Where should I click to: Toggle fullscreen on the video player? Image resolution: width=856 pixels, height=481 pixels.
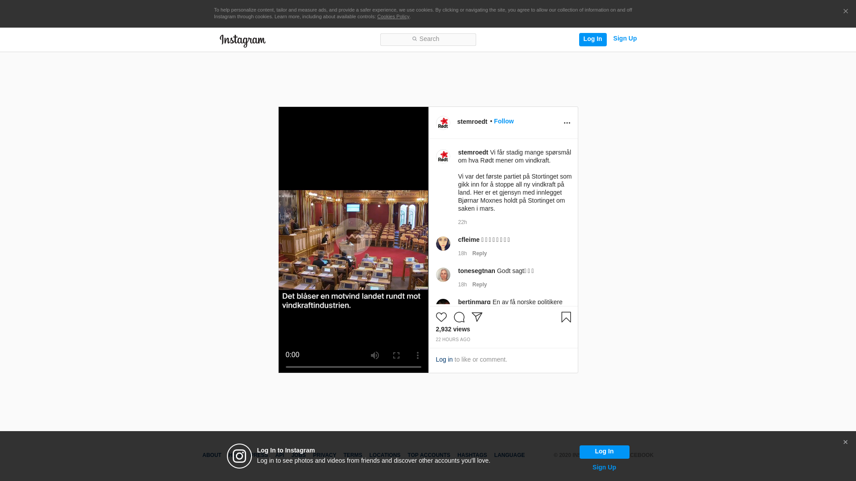tap(396, 355)
